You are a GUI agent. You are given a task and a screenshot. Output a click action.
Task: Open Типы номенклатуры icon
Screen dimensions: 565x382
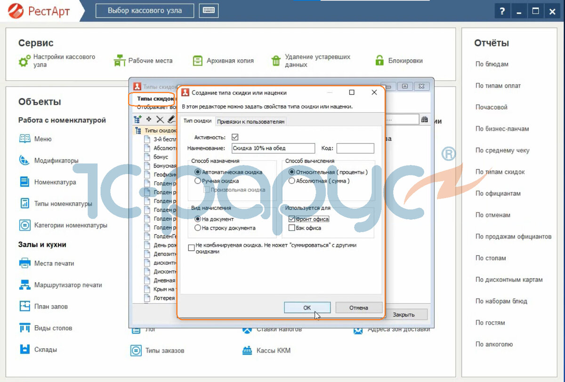point(25,204)
